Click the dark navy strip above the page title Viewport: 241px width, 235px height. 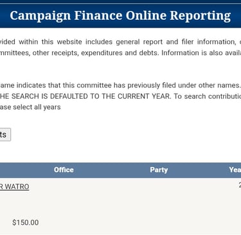[x=120, y=1]
